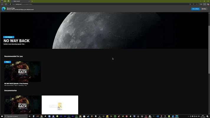210x118 pixels.
Task: Open Visual Studio Code from the taskbar
Action: (x=157, y=116)
